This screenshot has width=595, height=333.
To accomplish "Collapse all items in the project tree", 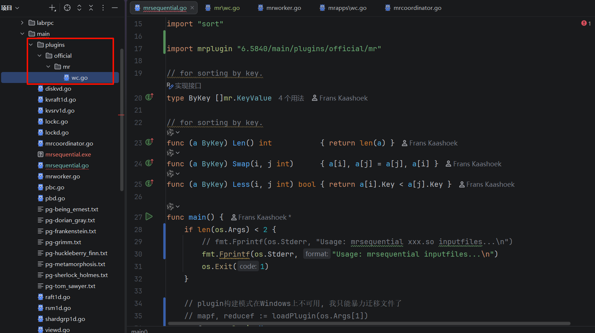I will tap(91, 8).
